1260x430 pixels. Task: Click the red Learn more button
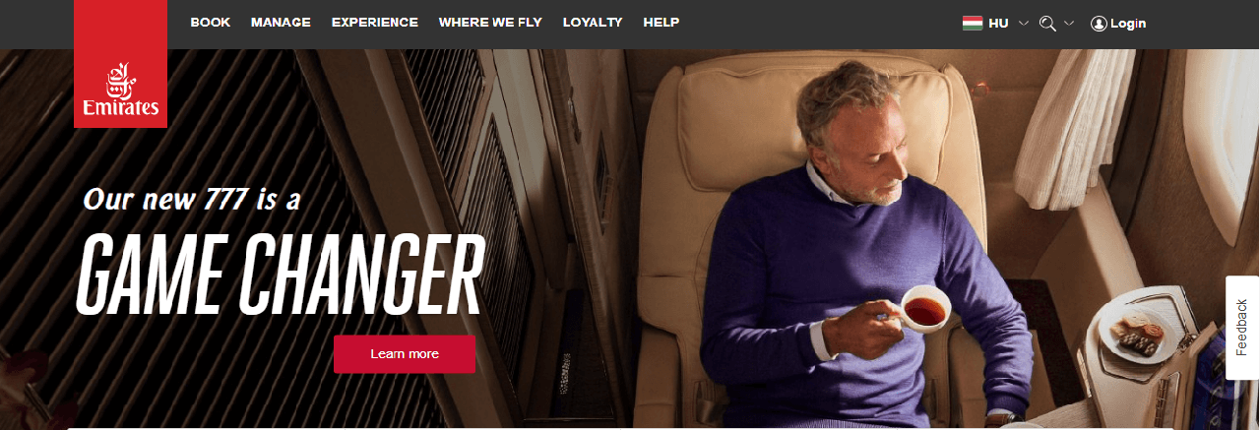[405, 354]
